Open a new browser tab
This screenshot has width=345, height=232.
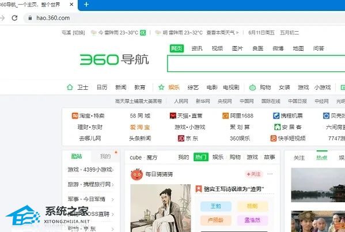click(86, 5)
